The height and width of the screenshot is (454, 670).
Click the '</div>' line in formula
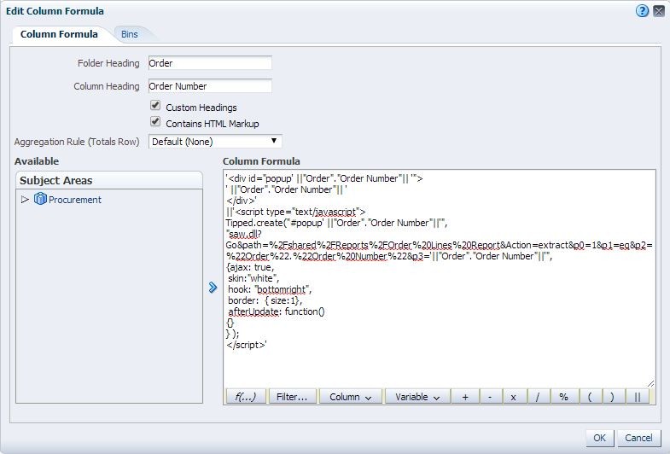coord(242,201)
